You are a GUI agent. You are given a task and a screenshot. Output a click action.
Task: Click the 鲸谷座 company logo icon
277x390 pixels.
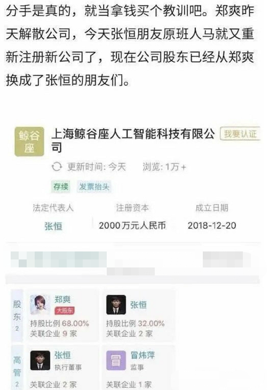(29, 142)
